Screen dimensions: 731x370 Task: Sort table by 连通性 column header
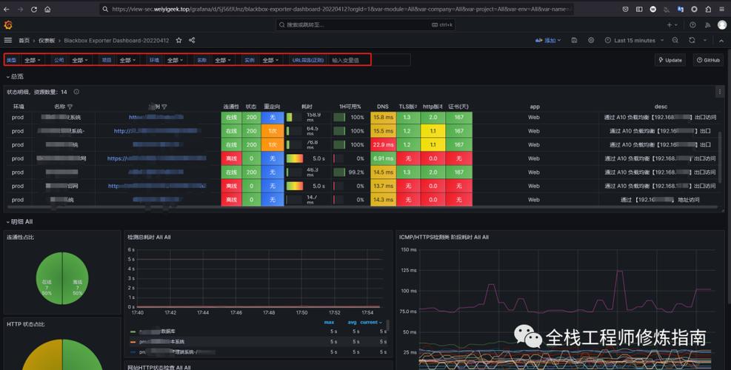coord(231,107)
